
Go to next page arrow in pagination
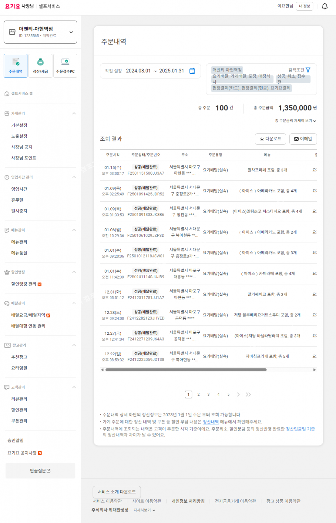(238, 394)
